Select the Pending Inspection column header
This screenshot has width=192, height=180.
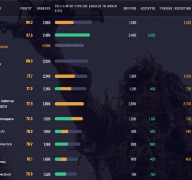[175, 8]
